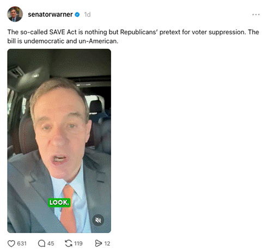268x251 pixels.
Task: Open replies via the comment bubble icon
Action: pos(41,243)
